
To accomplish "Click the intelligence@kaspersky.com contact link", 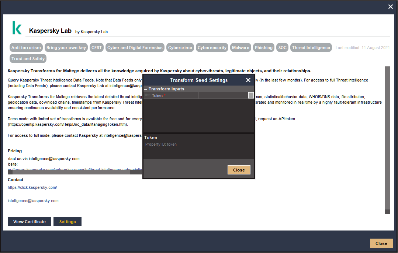I will click(x=33, y=201).
